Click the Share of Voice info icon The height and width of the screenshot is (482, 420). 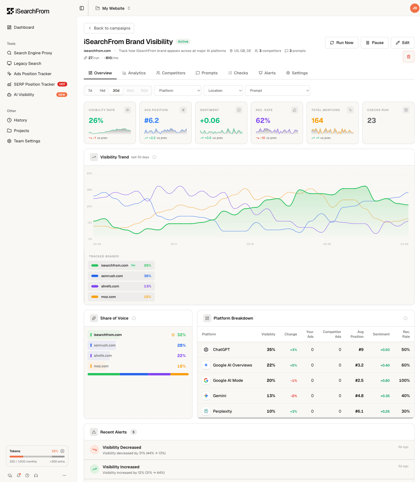point(134,318)
